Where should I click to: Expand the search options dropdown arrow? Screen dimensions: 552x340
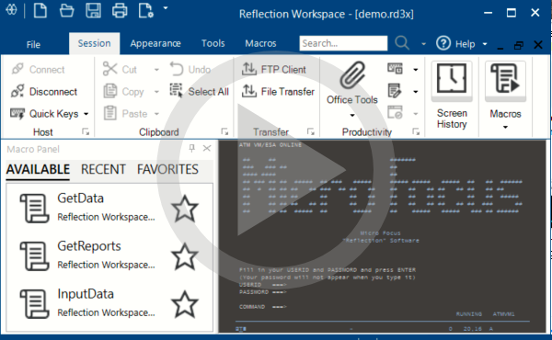point(423,44)
